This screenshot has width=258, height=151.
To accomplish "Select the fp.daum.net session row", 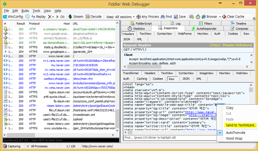I will tap(59, 101).
